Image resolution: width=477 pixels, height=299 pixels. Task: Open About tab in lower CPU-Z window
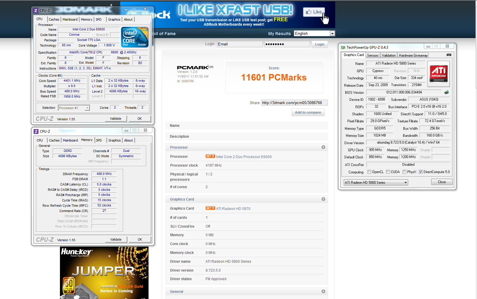coord(128,140)
